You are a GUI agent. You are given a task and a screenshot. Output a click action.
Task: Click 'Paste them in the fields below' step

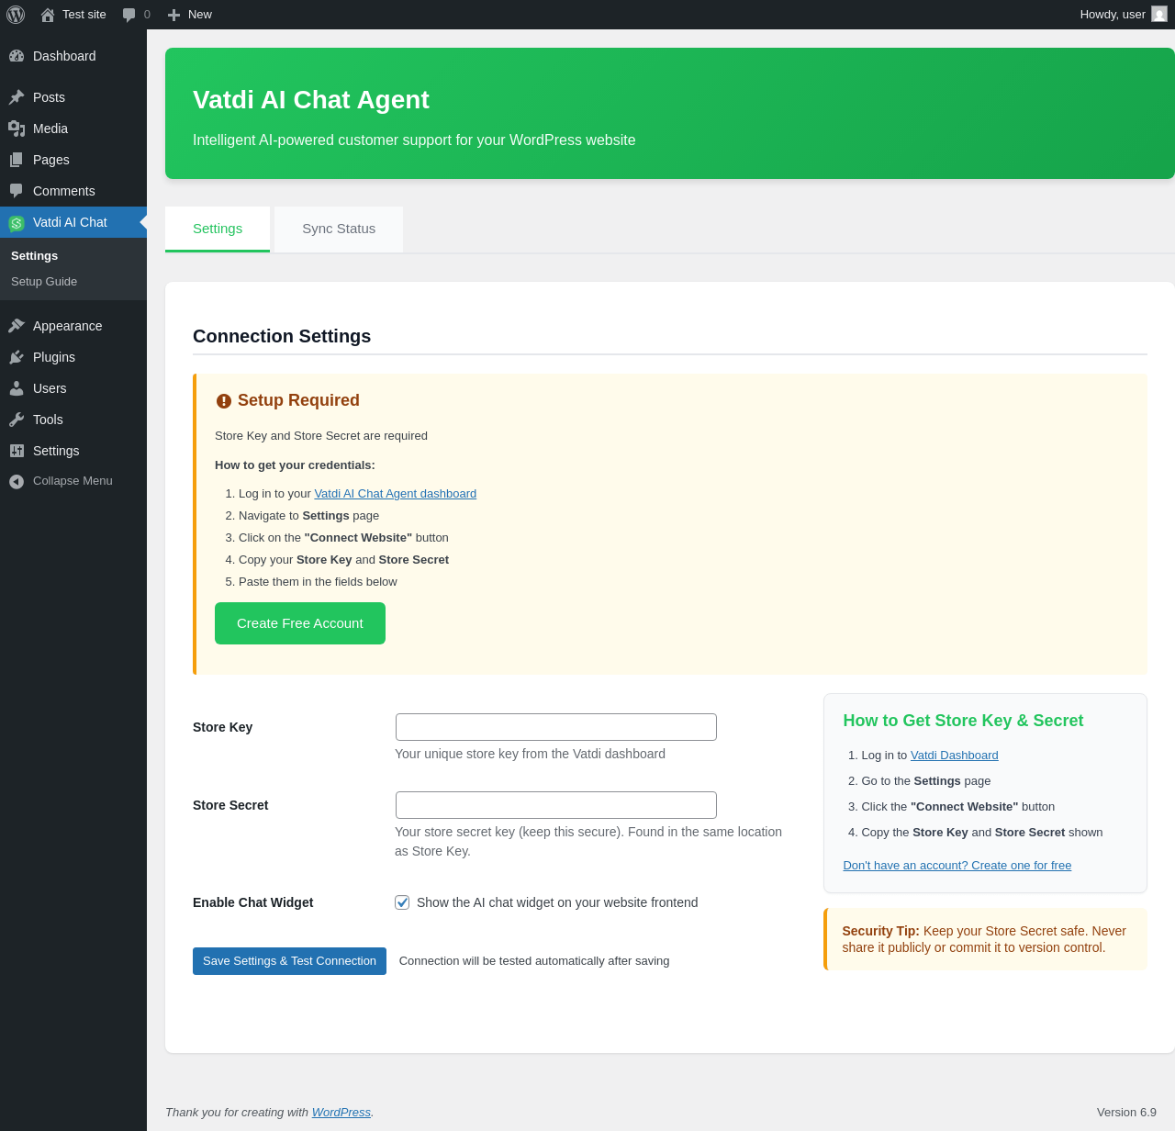[x=318, y=582]
